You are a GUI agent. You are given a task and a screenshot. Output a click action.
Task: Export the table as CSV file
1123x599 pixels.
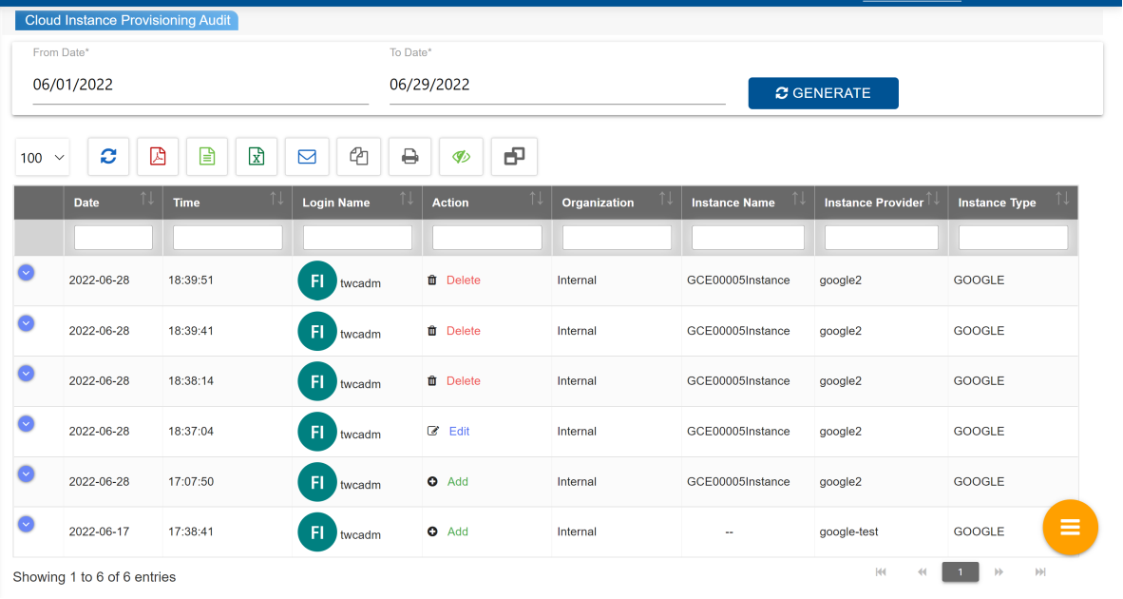tap(207, 157)
